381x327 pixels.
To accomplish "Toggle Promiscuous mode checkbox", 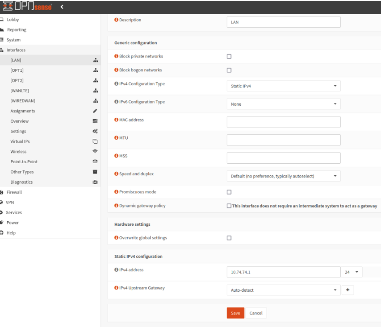I will 229,192.
